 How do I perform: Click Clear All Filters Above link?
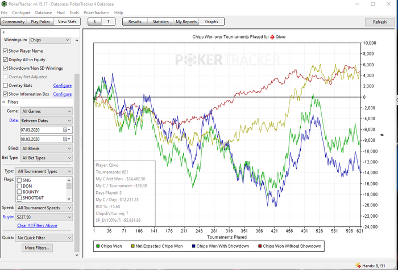click(37, 225)
